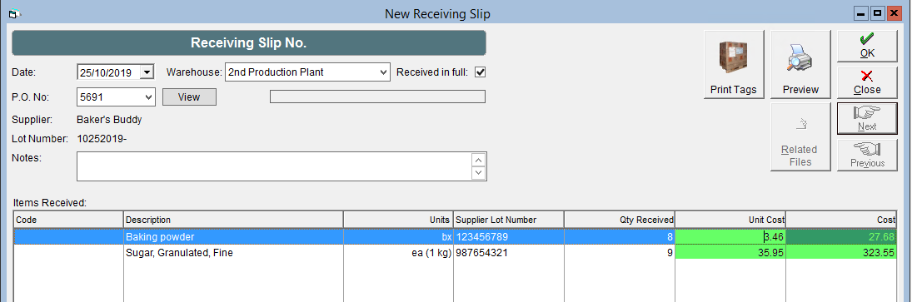Click the Cost column header
Image resolution: width=912 pixels, height=302 pixels.
point(842,220)
